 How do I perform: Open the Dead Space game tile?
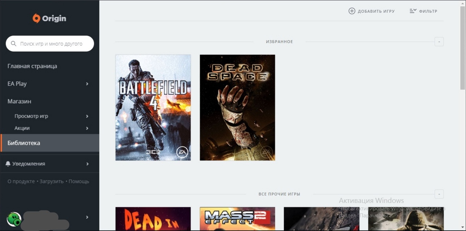237,107
